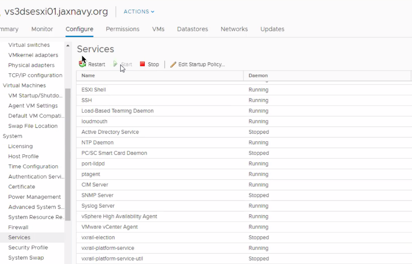Image resolution: width=412 pixels, height=264 pixels.
Task: Open Virtual switches in the sidebar
Action: [29, 45]
